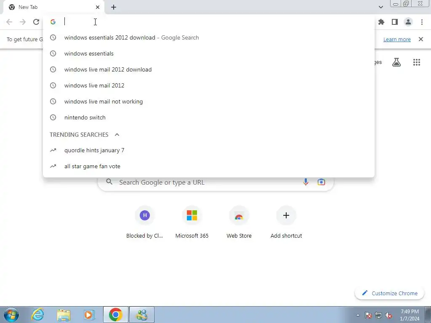431x323 pixels.
Task: Open the Extensions puzzle icon
Action: pyautogui.click(x=381, y=22)
